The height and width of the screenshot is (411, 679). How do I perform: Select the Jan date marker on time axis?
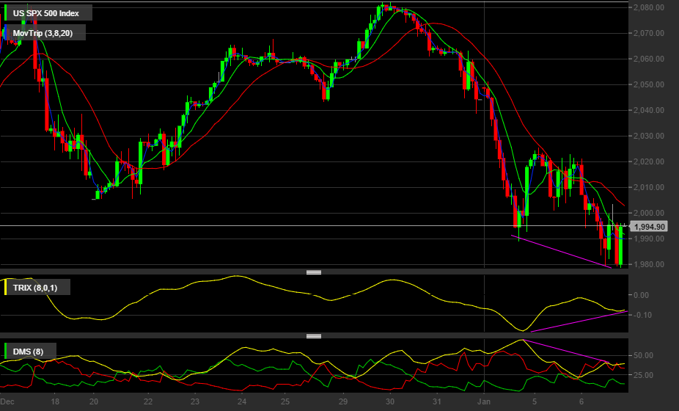coord(484,401)
